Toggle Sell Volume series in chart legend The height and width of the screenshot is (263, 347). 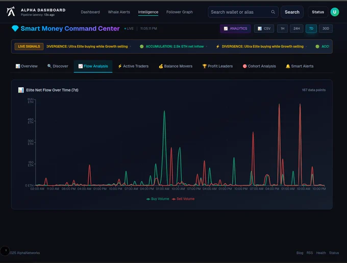[x=183, y=199]
